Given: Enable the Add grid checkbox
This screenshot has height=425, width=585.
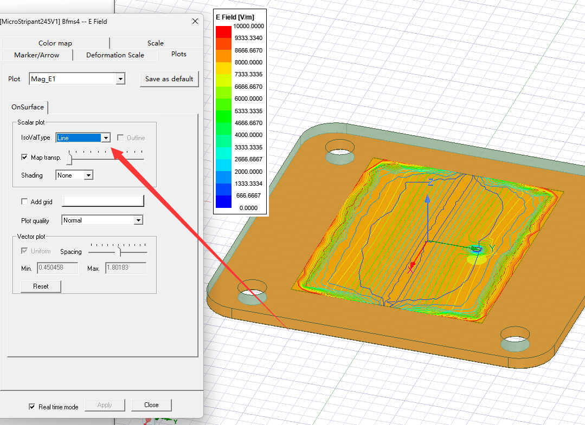Looking at the screenshot, I should [x=24, y=202].
